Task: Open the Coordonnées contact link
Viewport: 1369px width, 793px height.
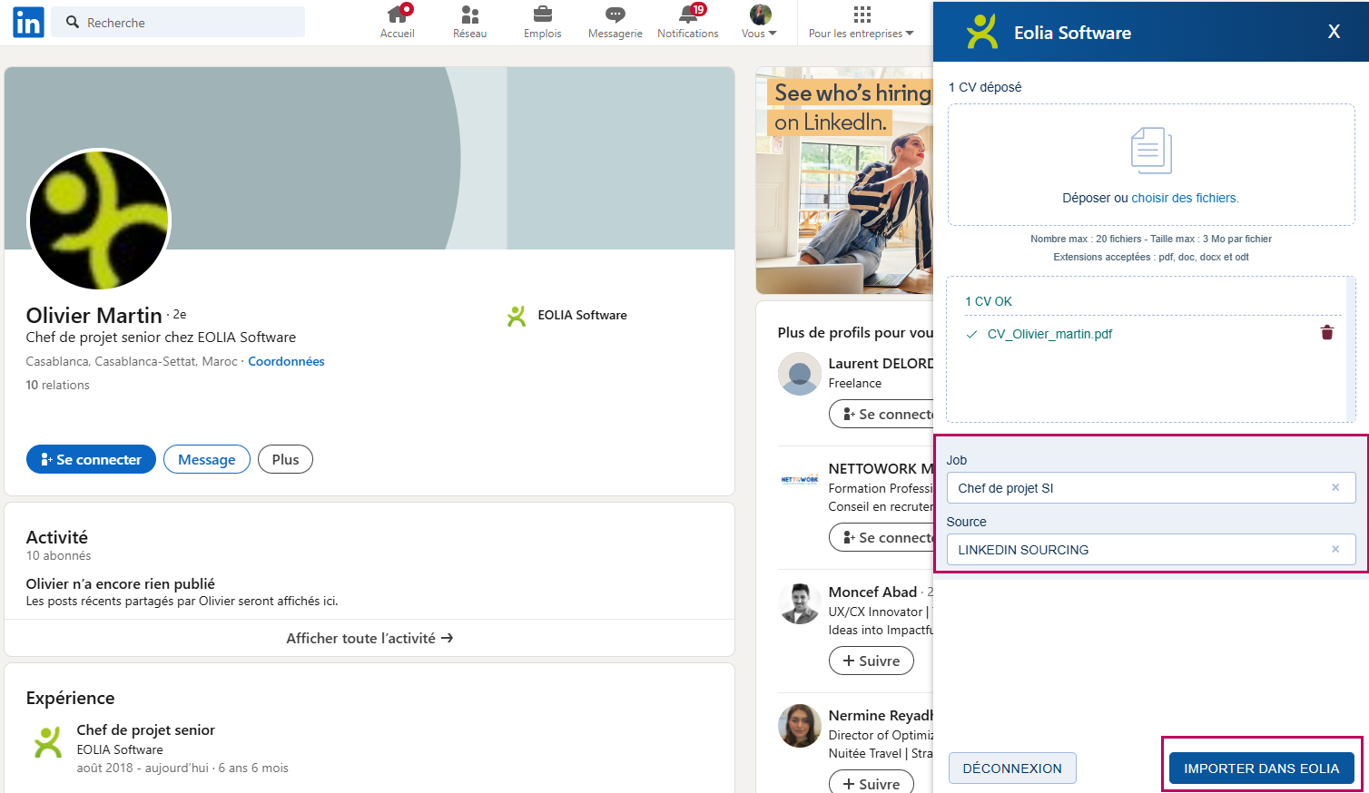Action: coord(286,361)
